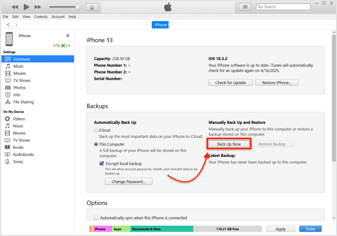Viewport: 337px width, 236px height.
Task: Click Restore iPhone button
Action: click(x=277, y=83)
